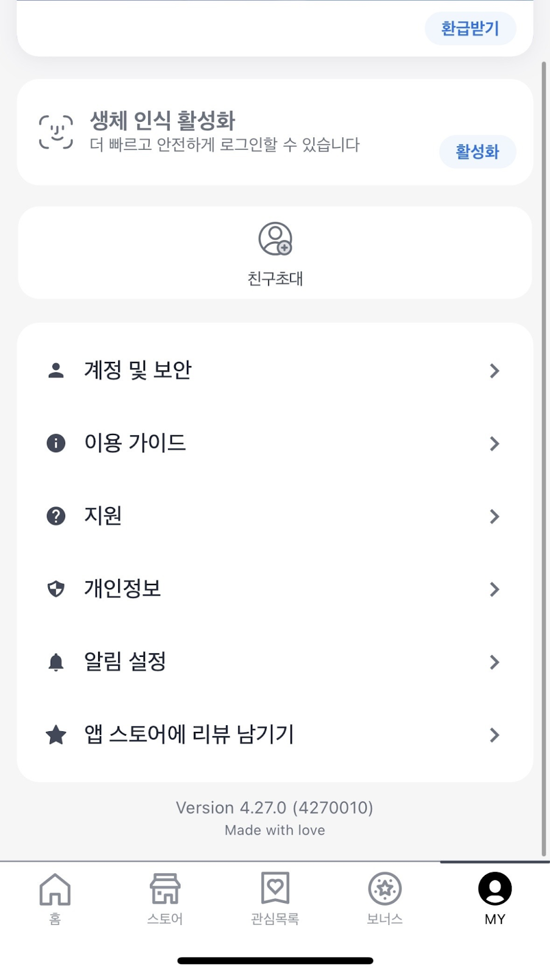The width and height of the screenshot is (550, 975).
Task: Tap the Face ID biometric icon
Action: 56,132
